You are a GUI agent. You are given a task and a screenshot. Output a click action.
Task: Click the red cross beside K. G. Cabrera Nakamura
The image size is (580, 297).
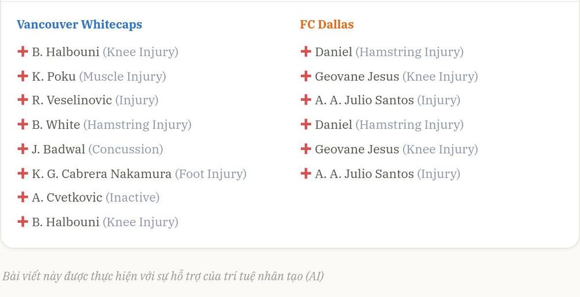23,173
